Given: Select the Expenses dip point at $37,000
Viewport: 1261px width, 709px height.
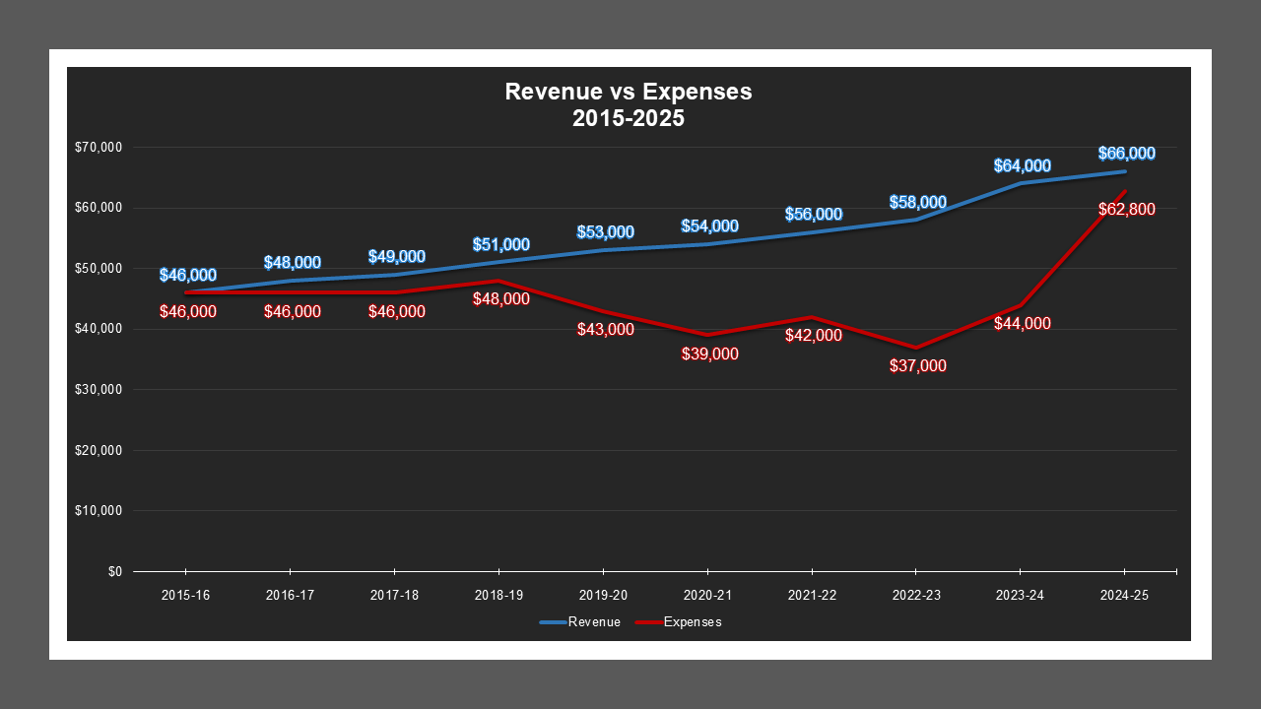Looking at the screenshot, I should click(915, 346).
